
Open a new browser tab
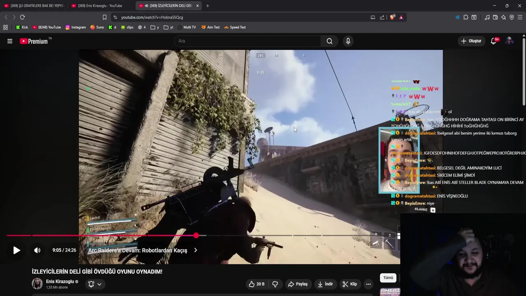click(x=208, y=6)
